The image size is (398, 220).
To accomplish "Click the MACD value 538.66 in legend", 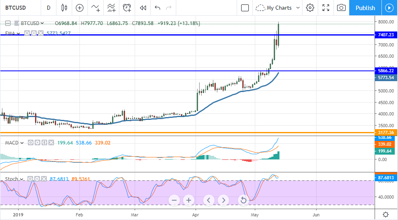I will point(84,143).
